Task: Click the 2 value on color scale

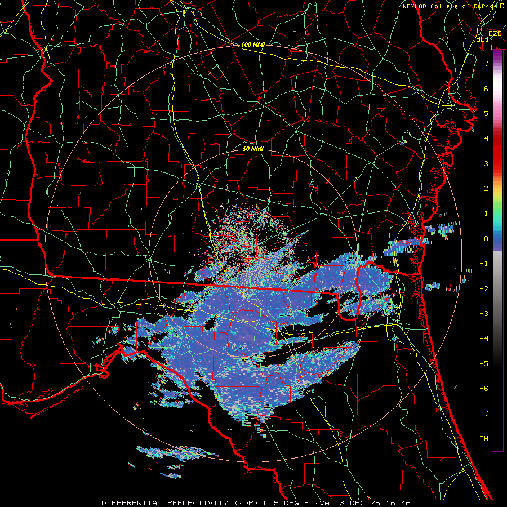Action: pos(486,189)
